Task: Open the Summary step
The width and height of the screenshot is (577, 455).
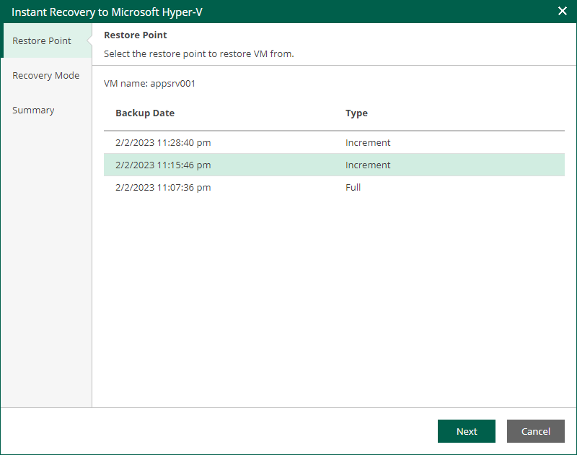Action: pos(46,110)
